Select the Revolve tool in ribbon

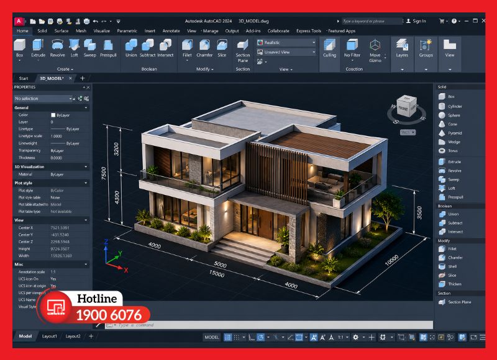(57, 48)
